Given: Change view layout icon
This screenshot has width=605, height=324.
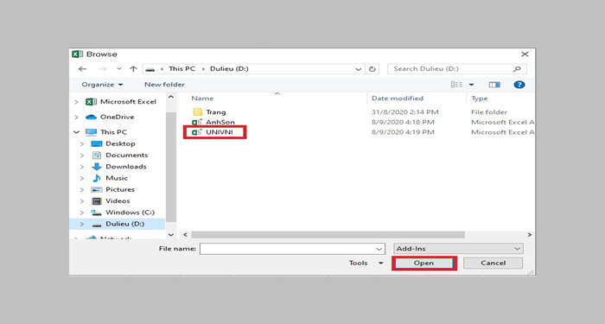Looking at the screenshot, I should pos(456,85).
